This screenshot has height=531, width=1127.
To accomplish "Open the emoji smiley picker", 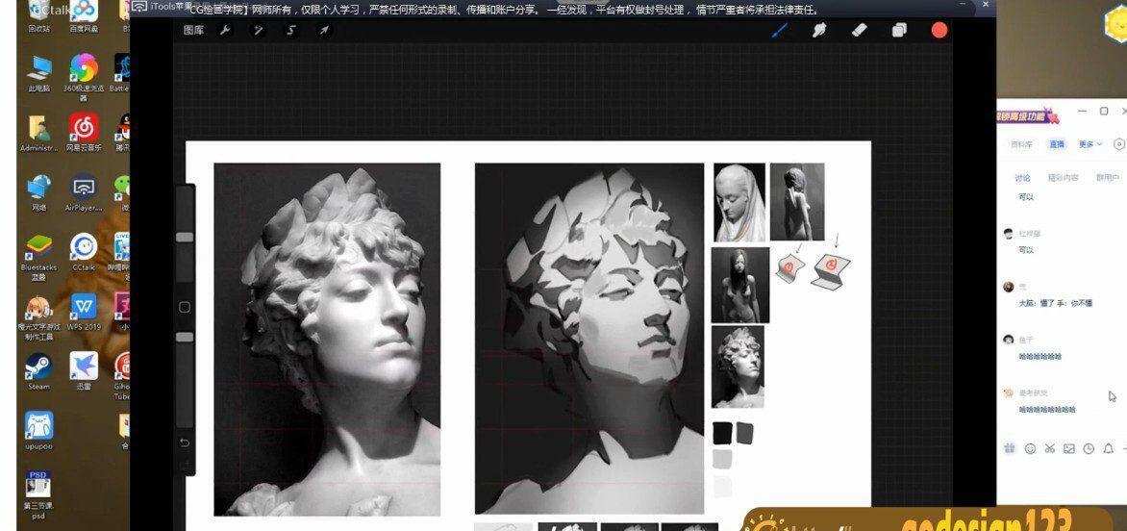I will [x=1030, y=448].
